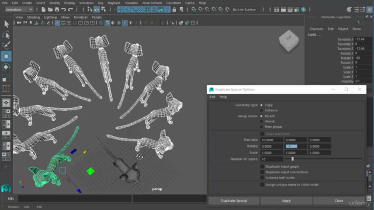The height and width of the screenshot is (210, 374).
Task: Pick the Rotate tool in the toolbox
Action: [6, 67]
